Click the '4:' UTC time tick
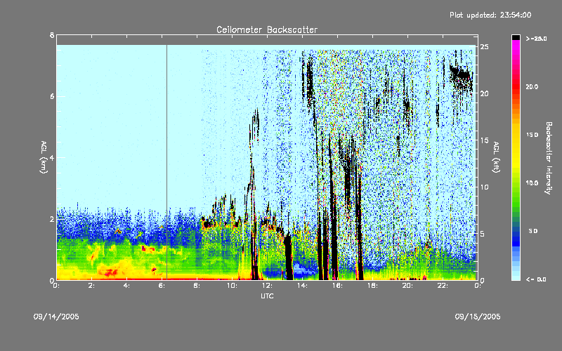Screen dimensions: 562x351 tap(127, 286)
